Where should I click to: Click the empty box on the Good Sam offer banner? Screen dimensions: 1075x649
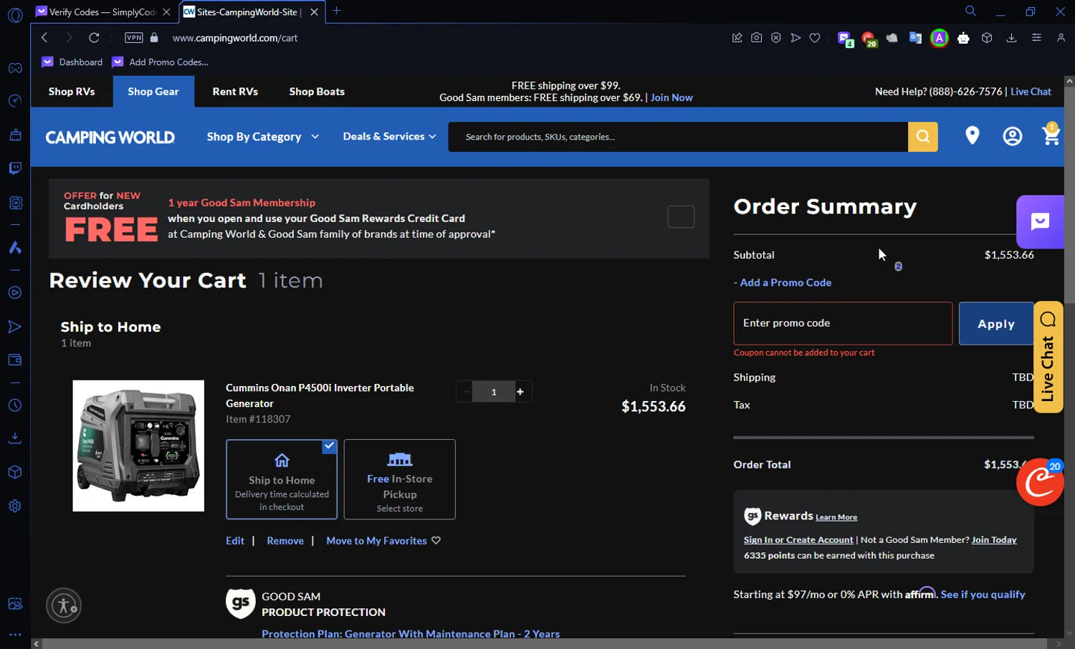[x=681, y=216]
